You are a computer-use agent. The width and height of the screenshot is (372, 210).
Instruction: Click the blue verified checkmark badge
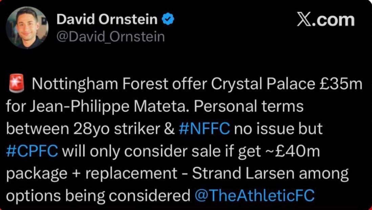(168, 19)
